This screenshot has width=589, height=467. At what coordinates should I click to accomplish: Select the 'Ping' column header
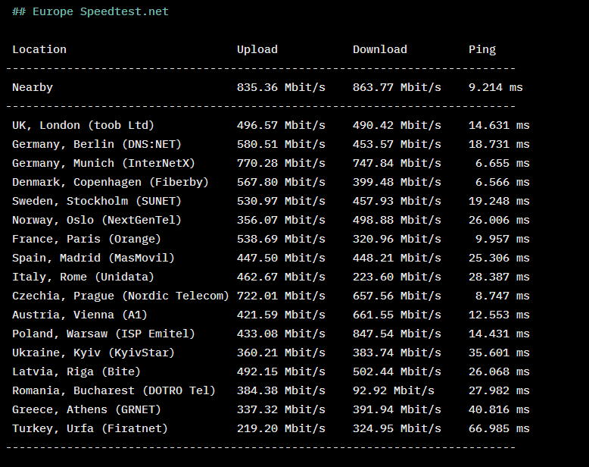[482, 49]
